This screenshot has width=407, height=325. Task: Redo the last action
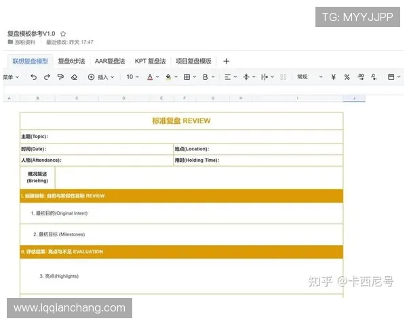[47, 77]
